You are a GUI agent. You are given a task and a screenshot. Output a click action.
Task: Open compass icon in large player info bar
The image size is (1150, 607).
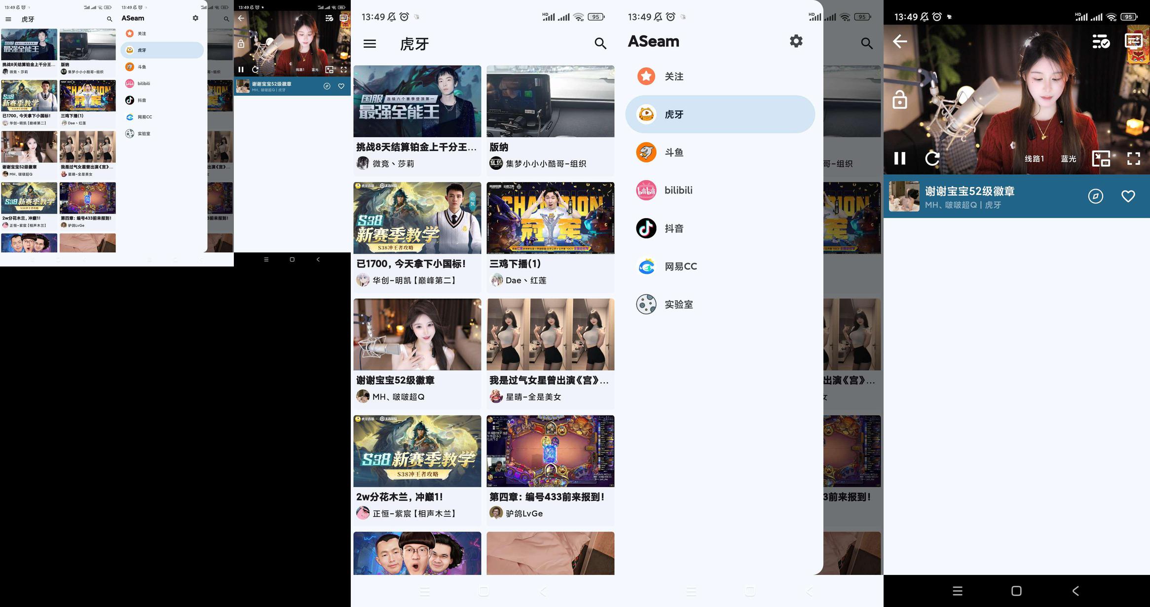point(1095,196)
